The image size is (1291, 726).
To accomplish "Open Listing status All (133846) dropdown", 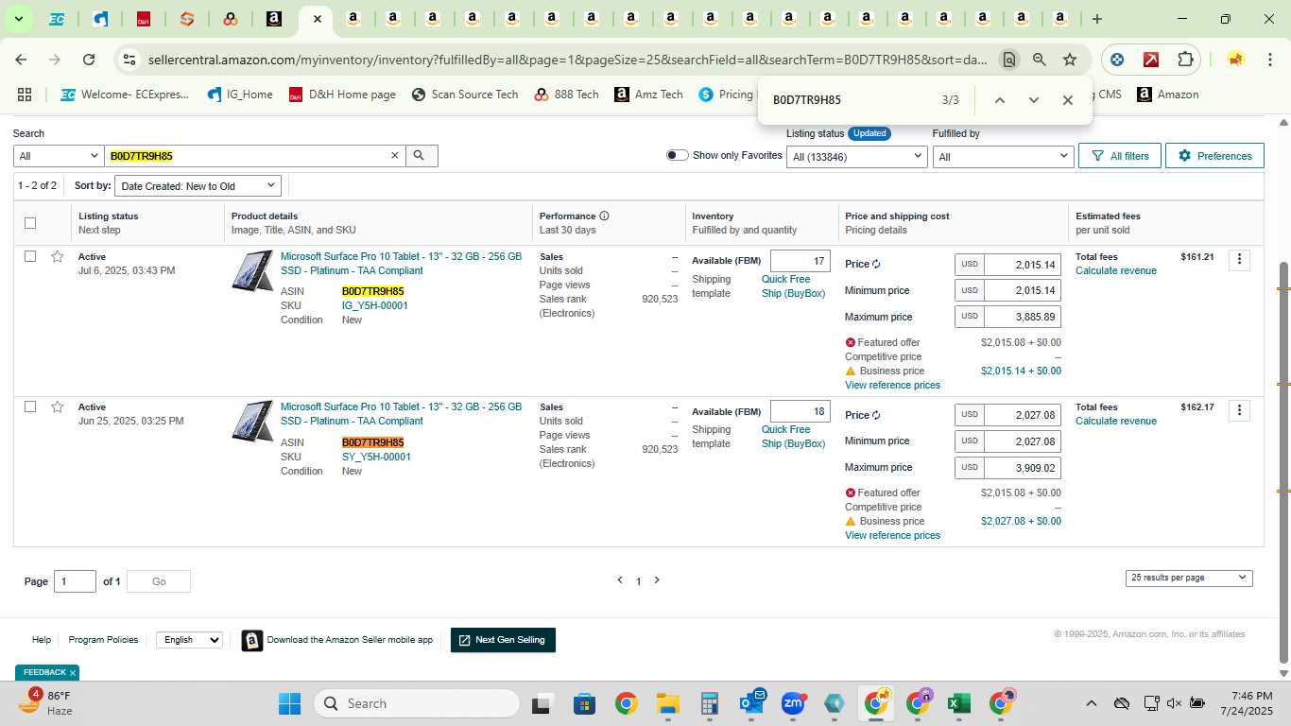I will [x=856, y=157].
